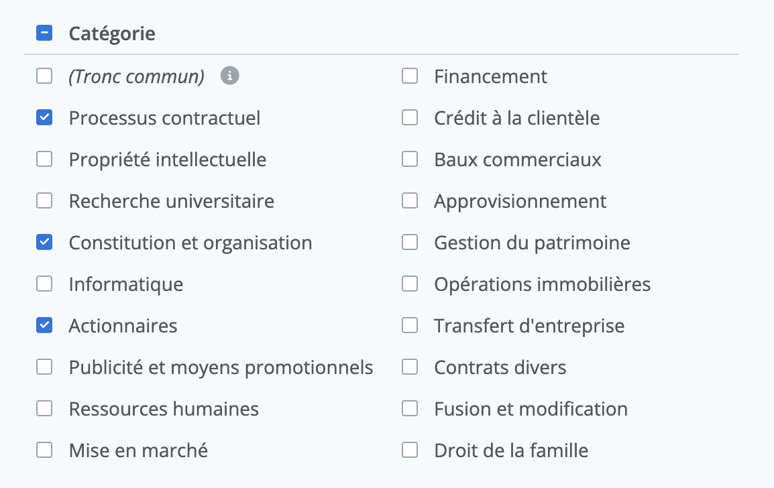Toggle the Catégorie select-all checkbox
This screenshot has width=774, height=488.
44,34
